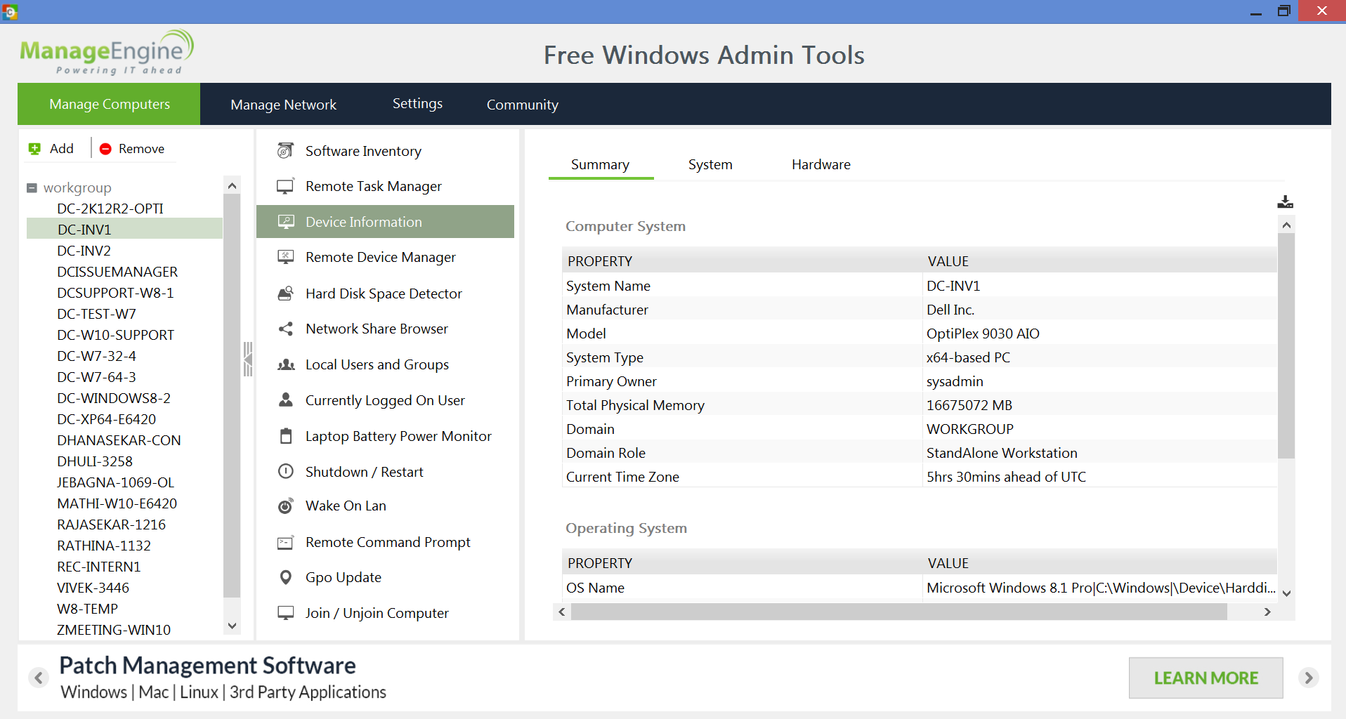Switch to the Hardware tab

821,164
